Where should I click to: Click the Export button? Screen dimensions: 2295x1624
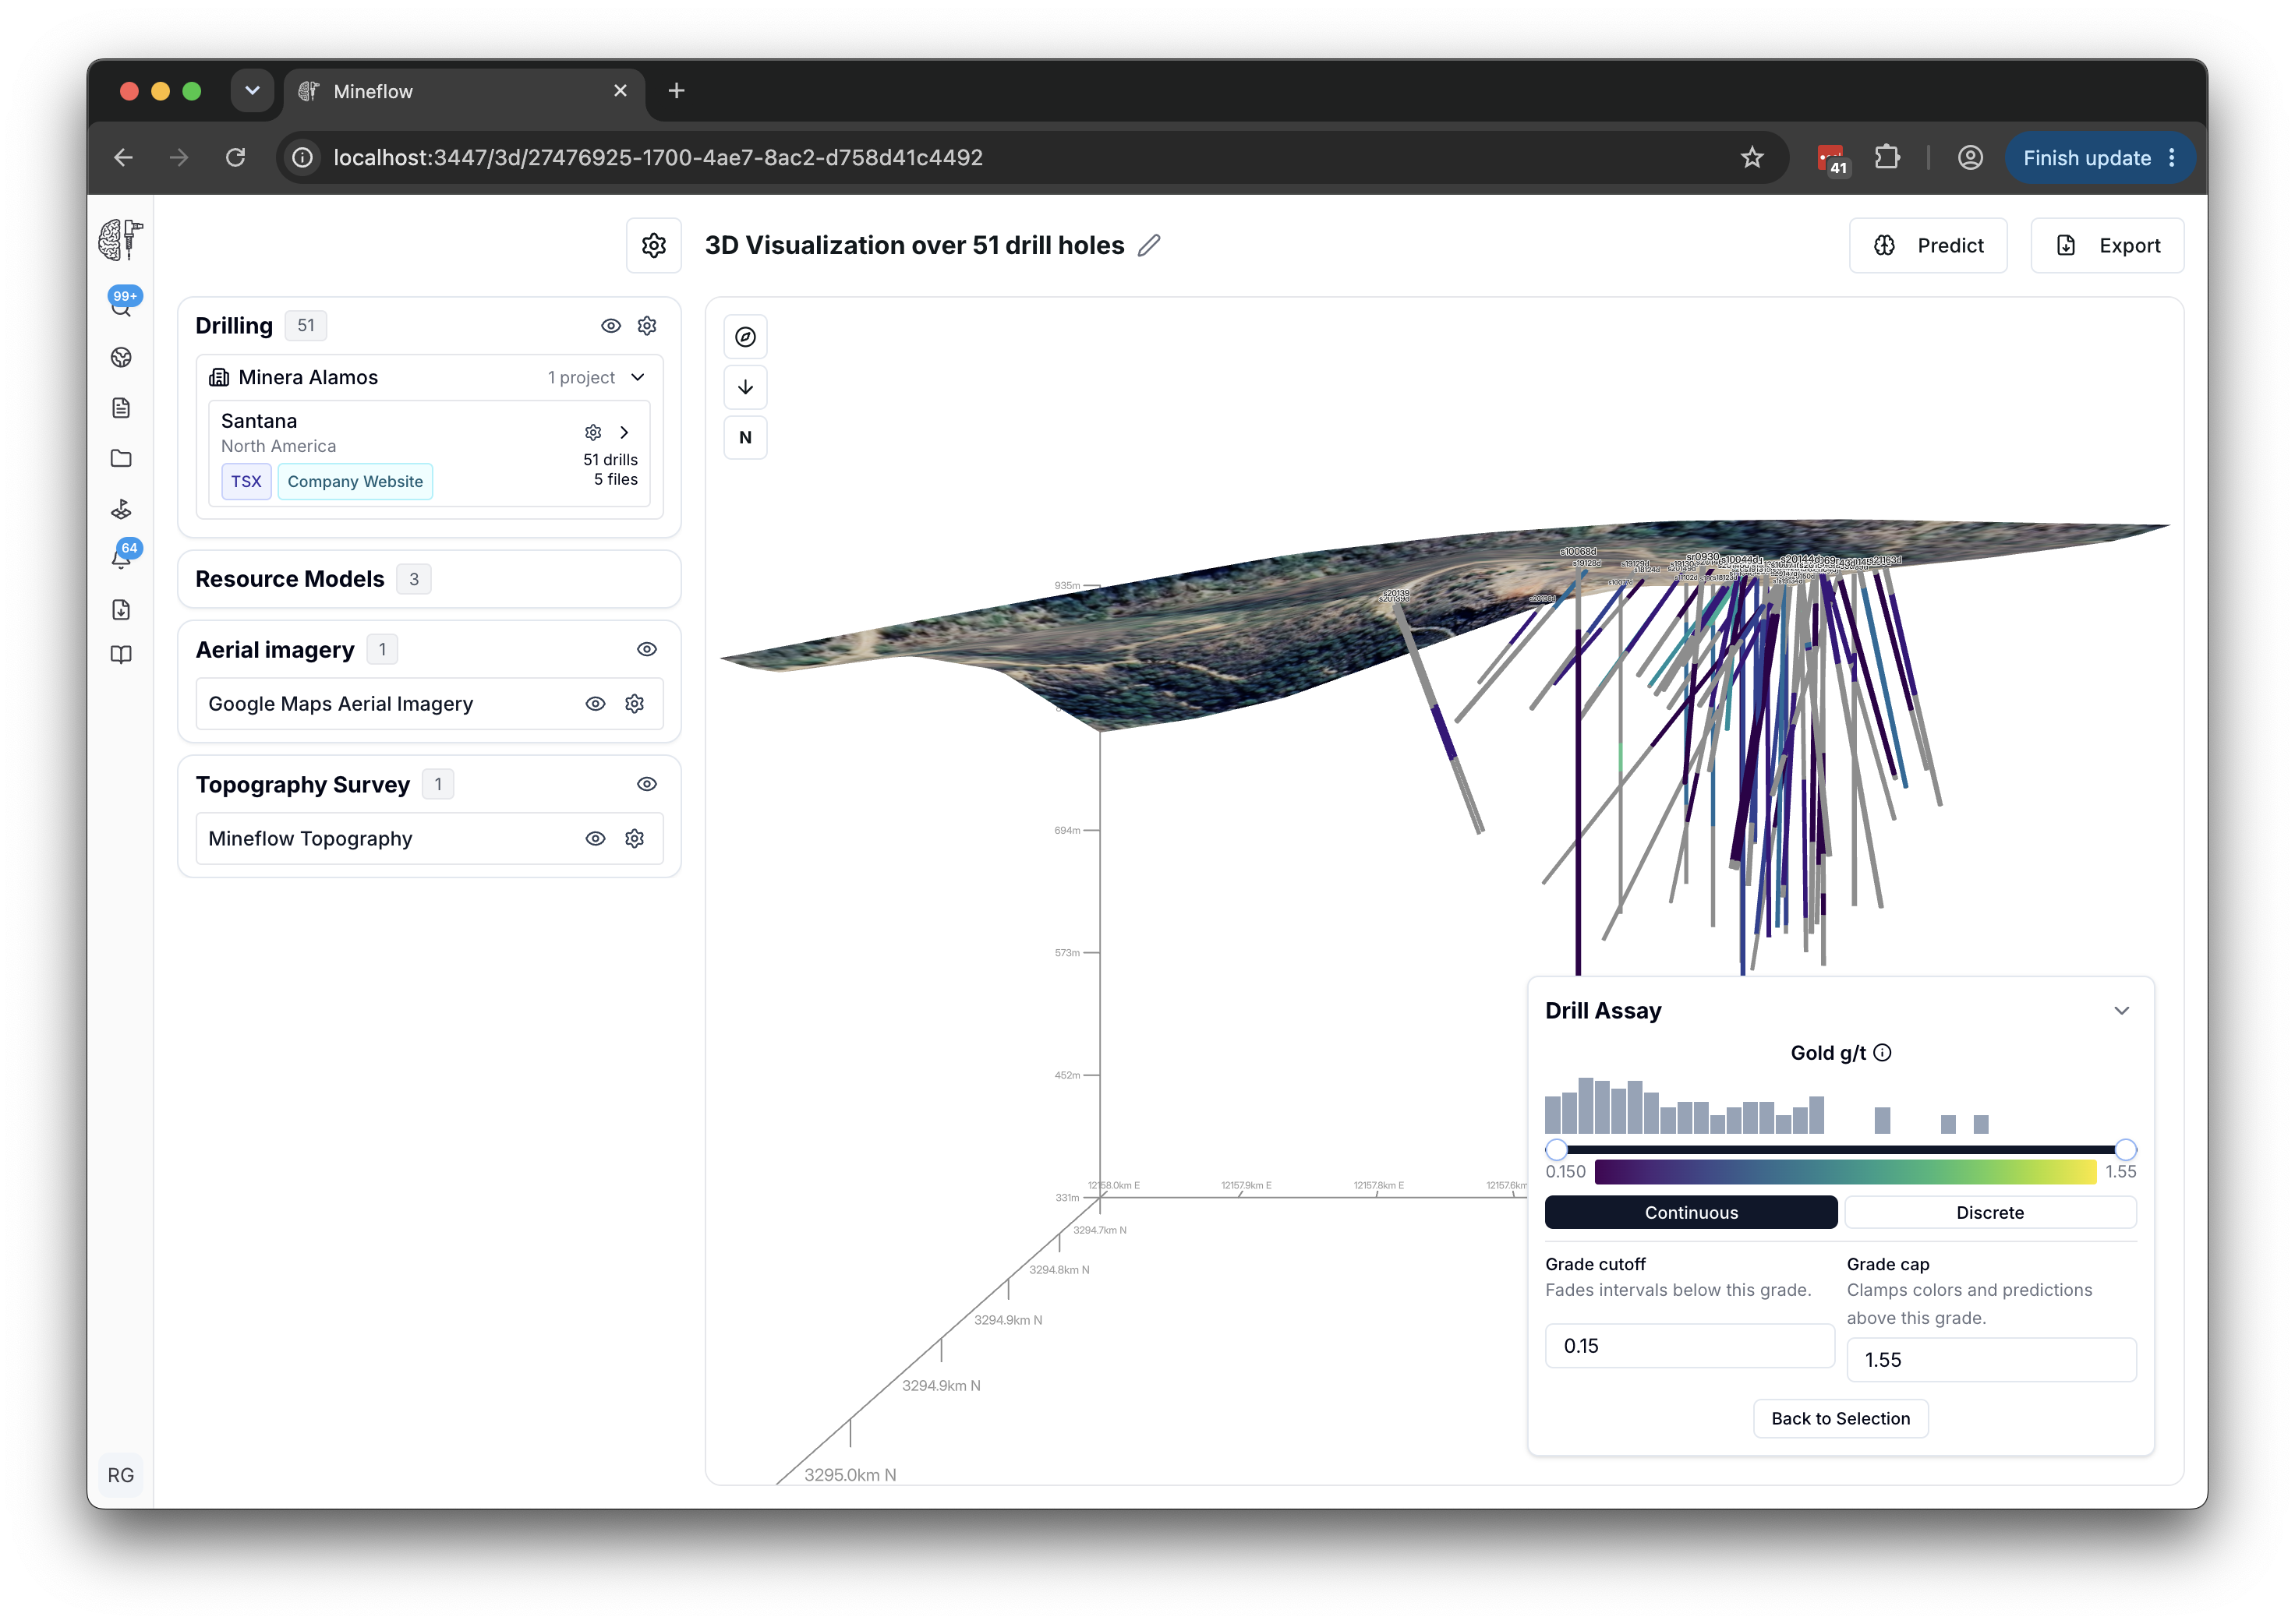click(x=2107, y=245)
